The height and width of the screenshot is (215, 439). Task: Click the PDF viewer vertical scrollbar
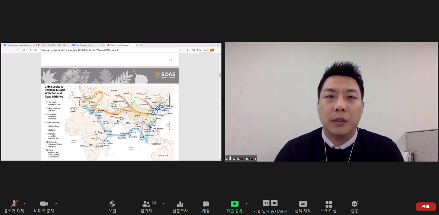coord(220,75)
